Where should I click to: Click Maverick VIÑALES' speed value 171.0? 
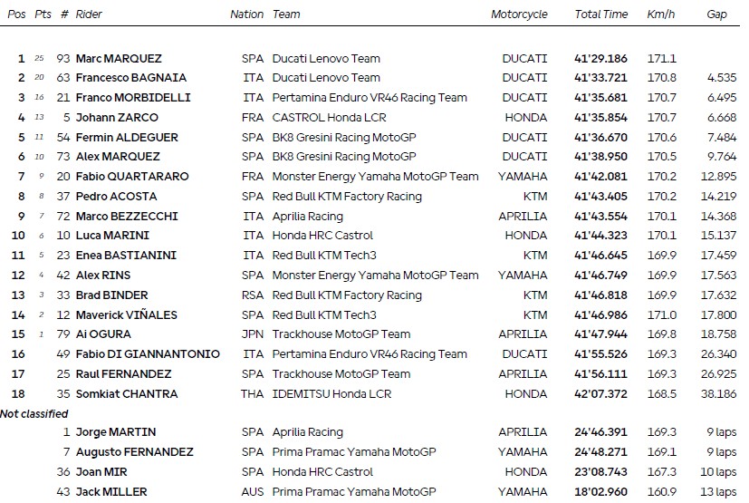point(661,315)
